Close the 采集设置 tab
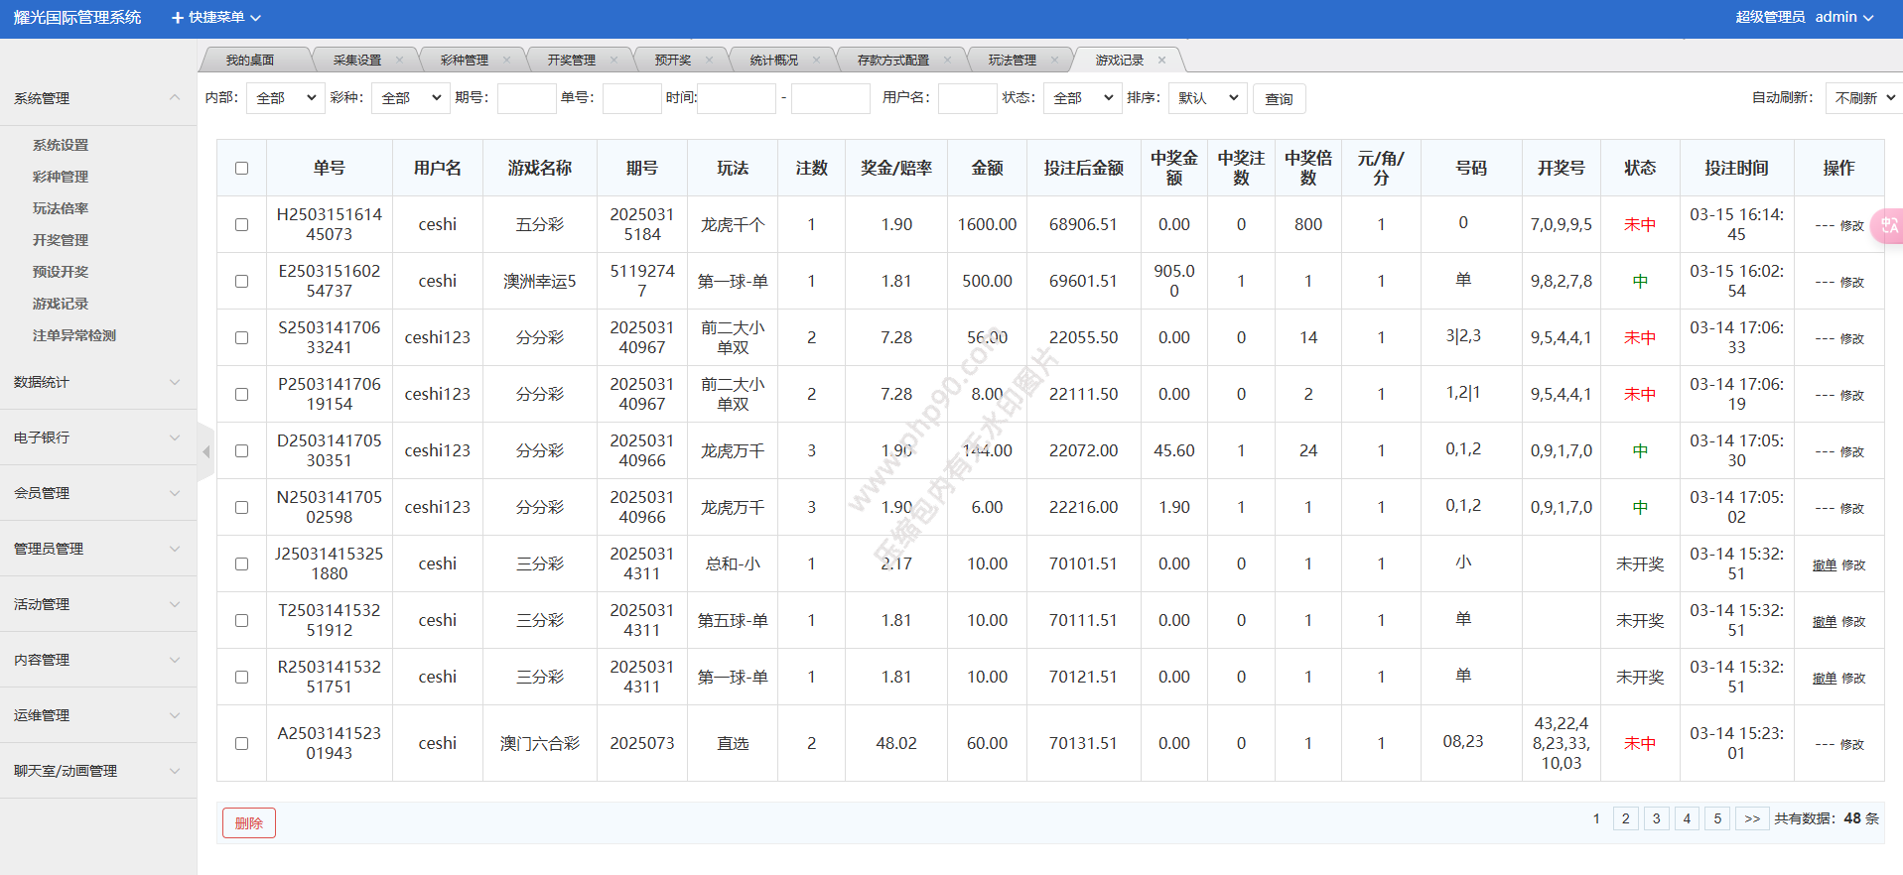The width and height of the screenshot is (1903, 875). (x=399, y=60)
